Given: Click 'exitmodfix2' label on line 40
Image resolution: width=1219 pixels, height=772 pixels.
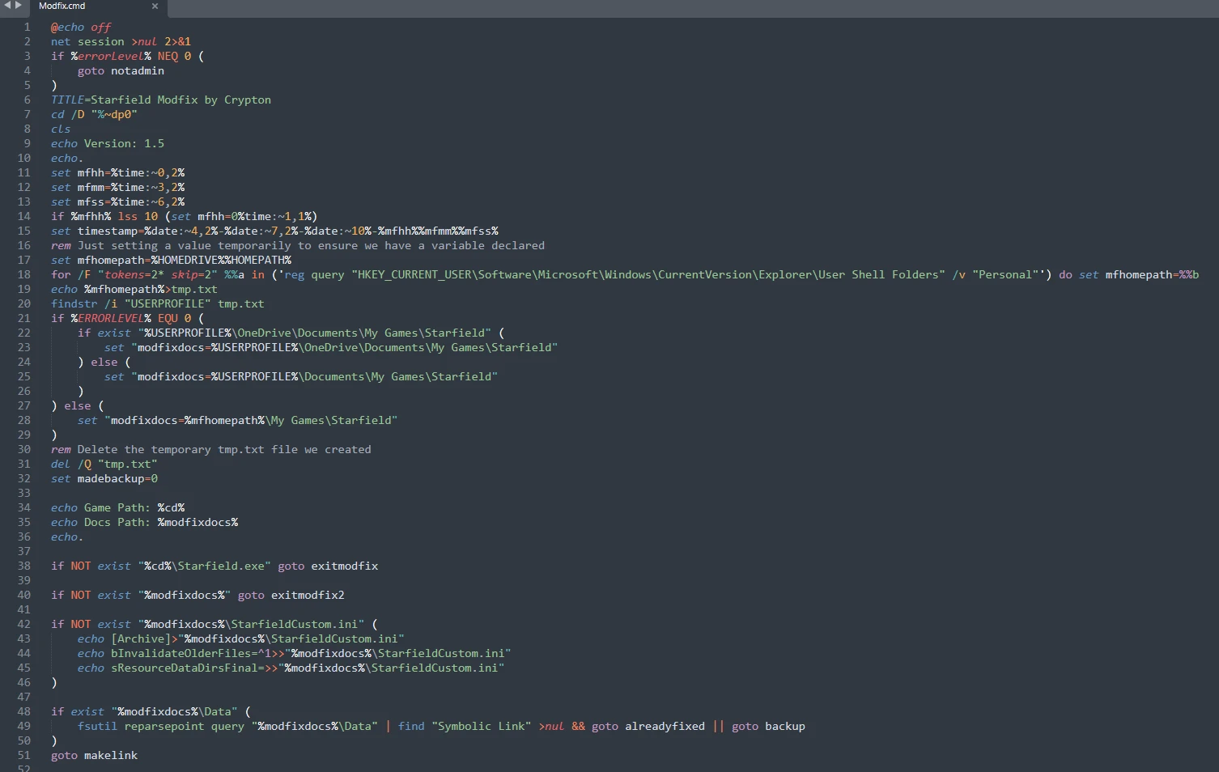Looking at the screenshot, I should click(x=308, y=596).
